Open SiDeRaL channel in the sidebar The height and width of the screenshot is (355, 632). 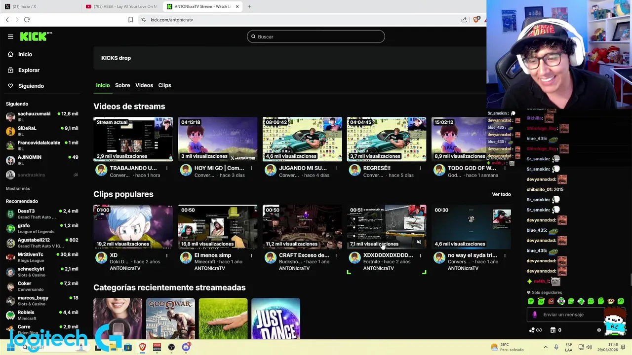(x=42, y=131)
